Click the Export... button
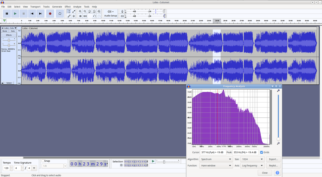322x177 pixels. 273,159
